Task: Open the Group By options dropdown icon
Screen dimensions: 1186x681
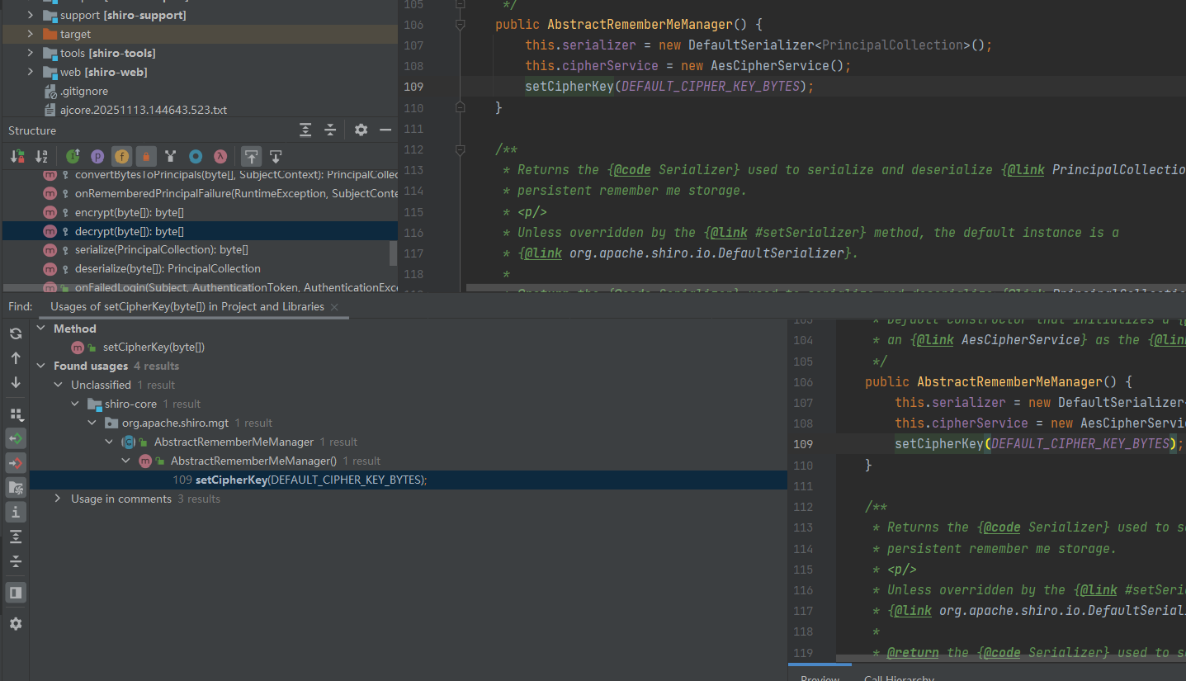Action: pos(16,414)
